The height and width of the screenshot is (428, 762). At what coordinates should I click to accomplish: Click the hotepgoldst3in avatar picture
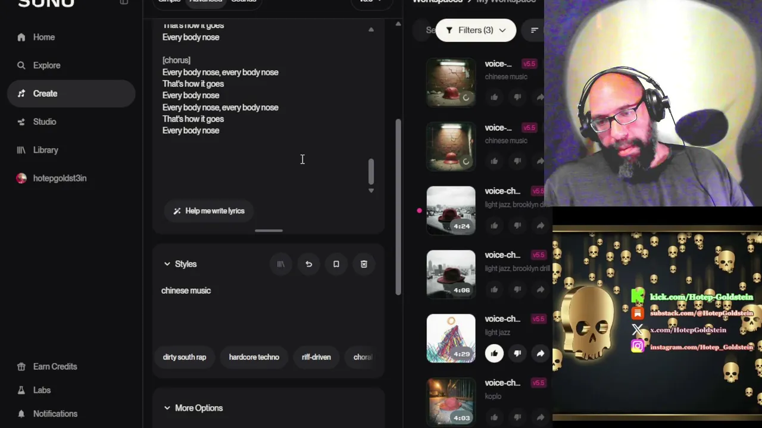21,178
